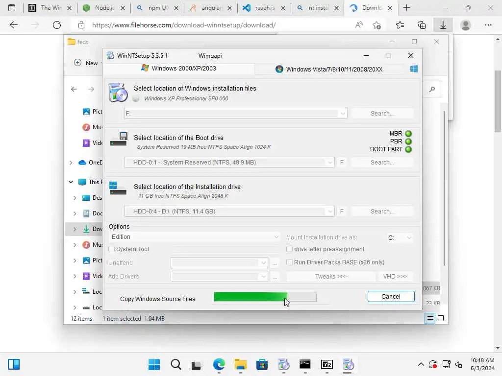Click the installation CD icon in WinNTSetup
502x376 pixels.
118,93
